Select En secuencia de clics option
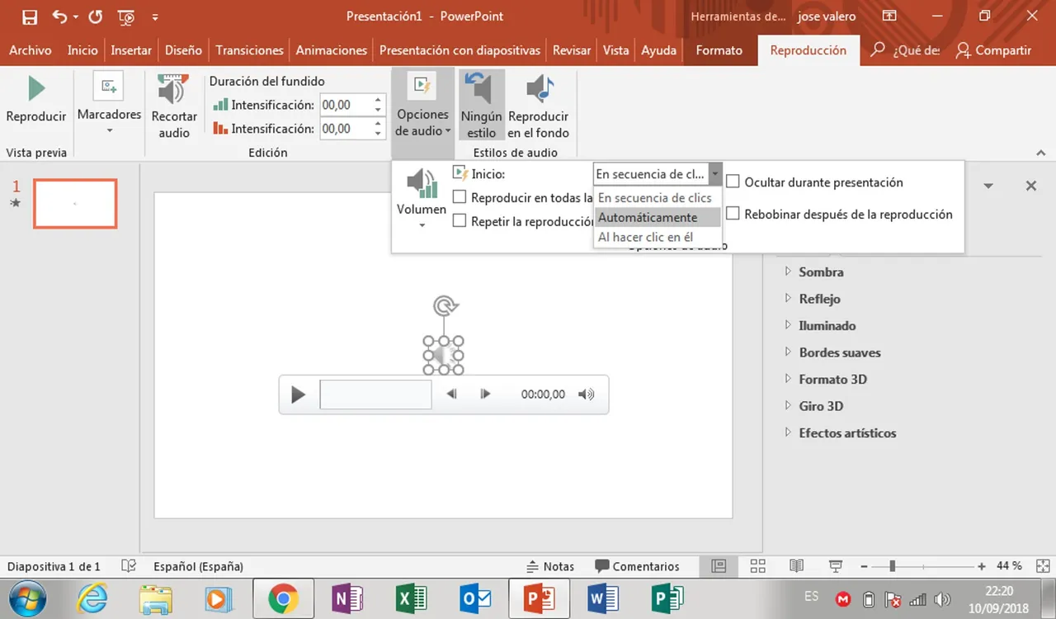 658,198
